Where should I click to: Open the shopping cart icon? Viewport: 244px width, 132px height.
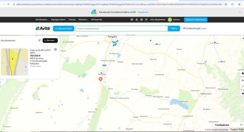[x=146, y=20]
